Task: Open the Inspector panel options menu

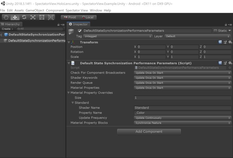Action: pos(230,25)
